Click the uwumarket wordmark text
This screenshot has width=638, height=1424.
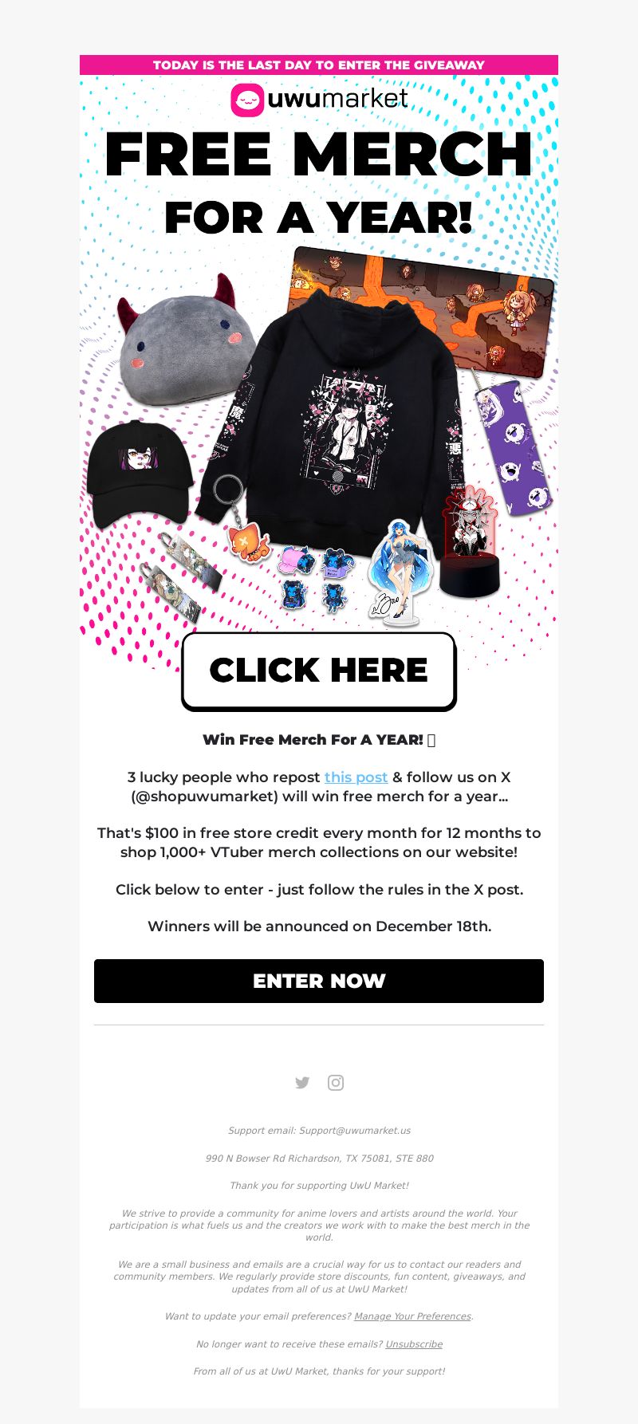click(x=337, y=100)
